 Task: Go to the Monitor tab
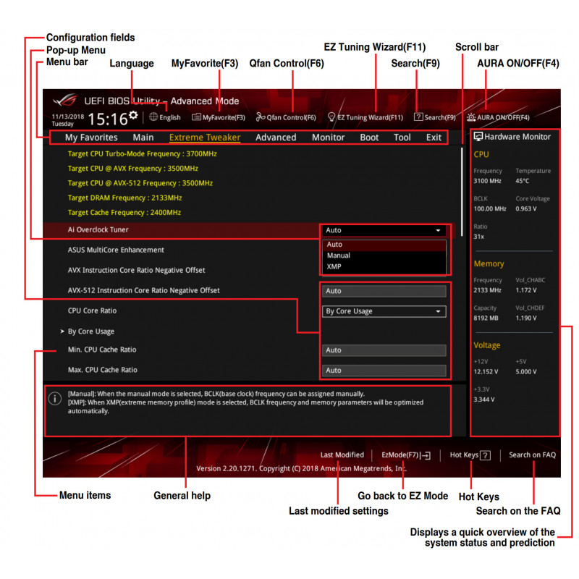point(329,138)
